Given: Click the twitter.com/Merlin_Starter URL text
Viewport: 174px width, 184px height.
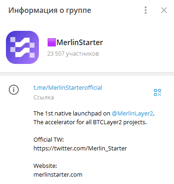Looking at the screenshot, I should (x=80, y=149).
